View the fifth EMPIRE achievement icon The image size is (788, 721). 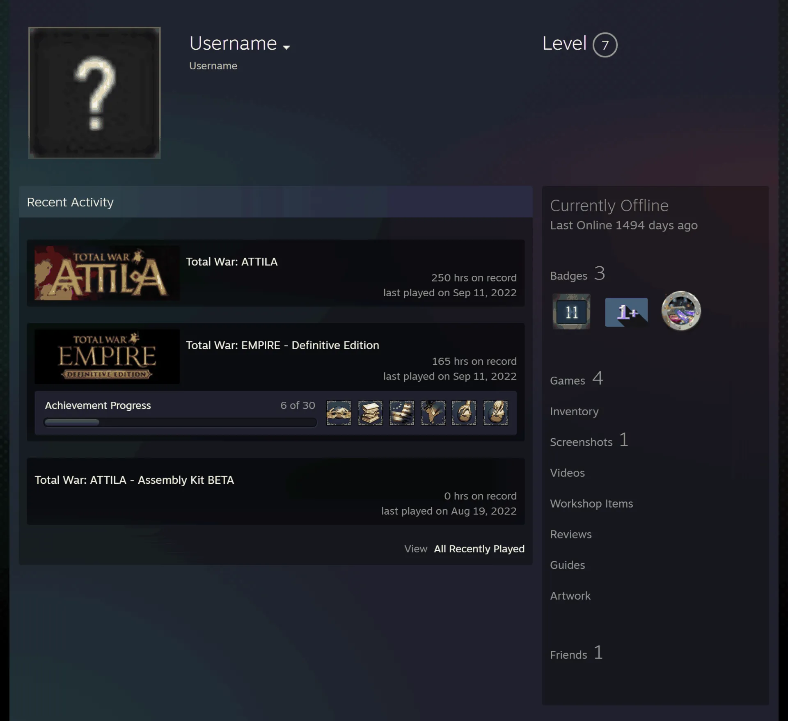pos(464,413)
